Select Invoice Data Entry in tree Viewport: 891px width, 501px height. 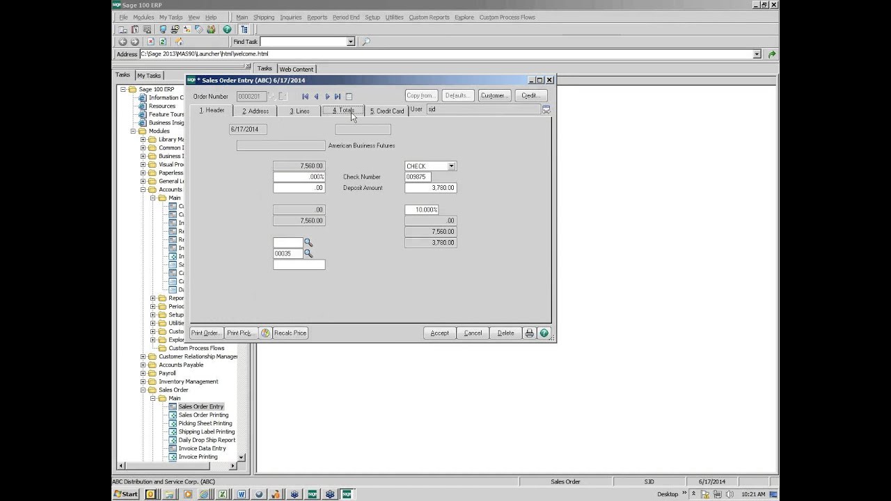202,448
